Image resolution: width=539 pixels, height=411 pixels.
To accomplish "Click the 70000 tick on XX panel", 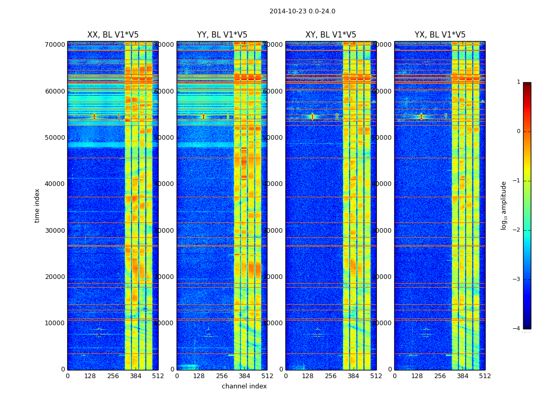I will click(55, 45).
